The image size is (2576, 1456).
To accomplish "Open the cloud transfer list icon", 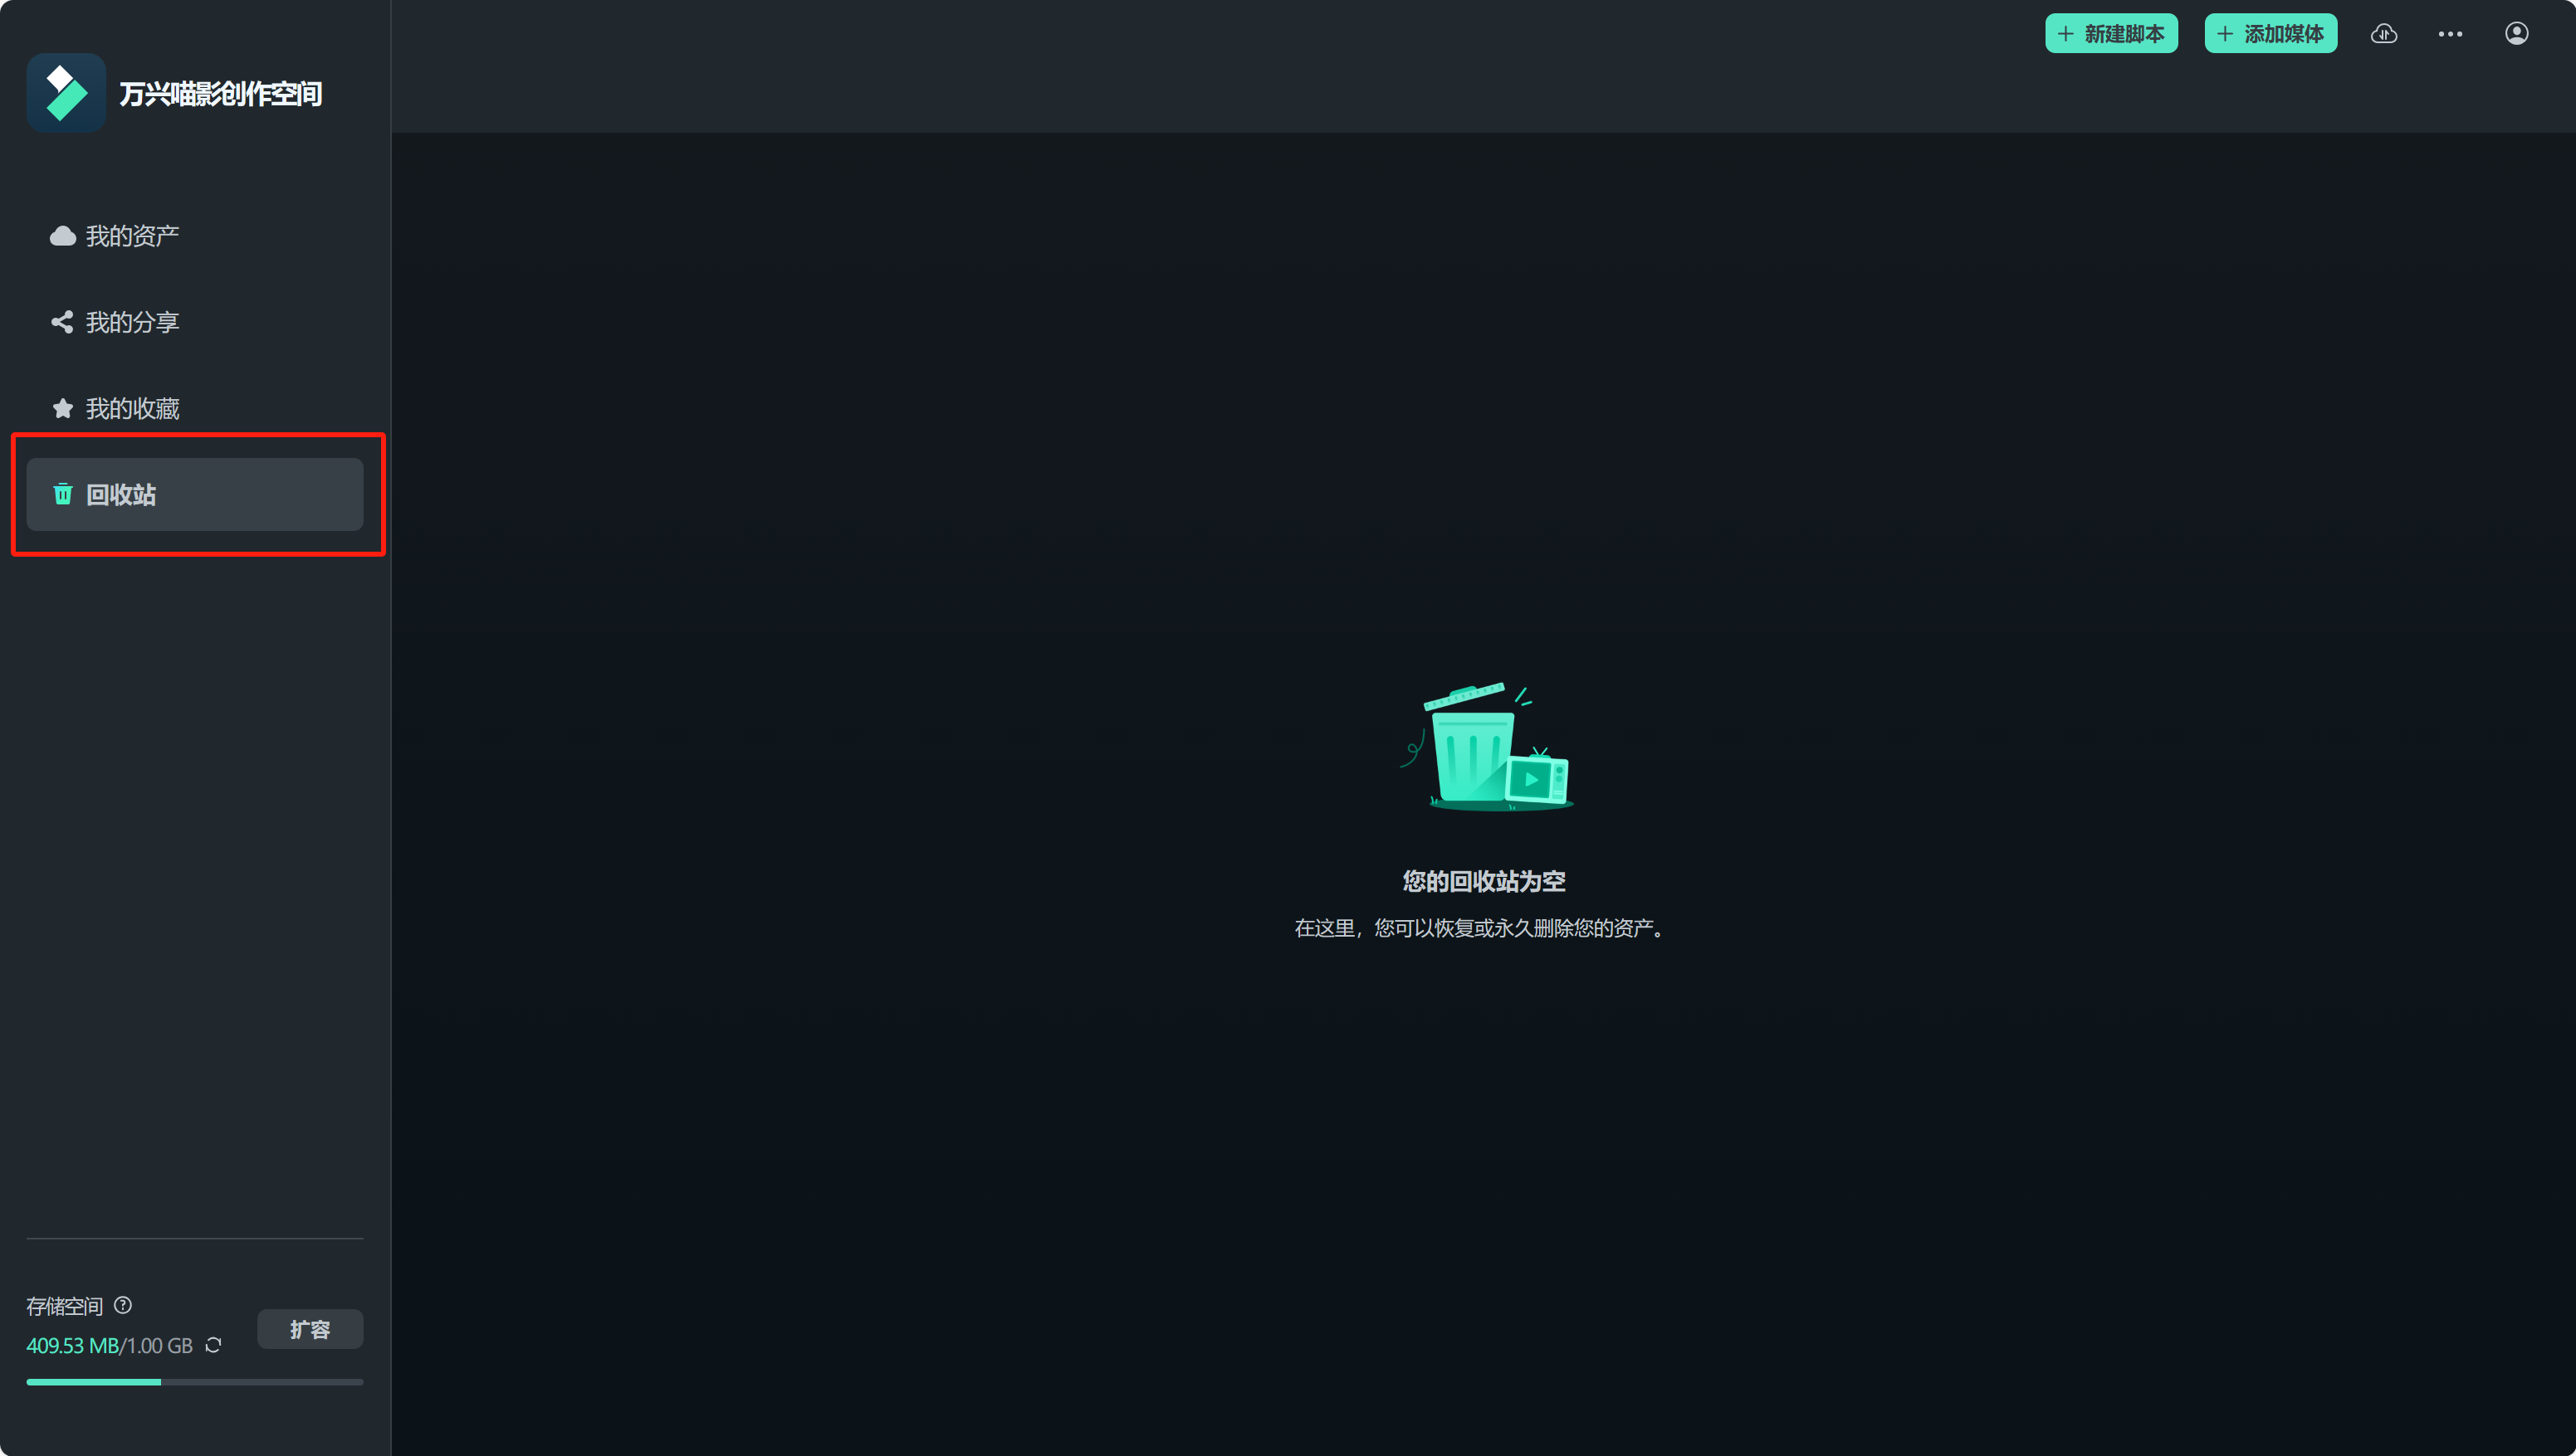I will 2384,34.
